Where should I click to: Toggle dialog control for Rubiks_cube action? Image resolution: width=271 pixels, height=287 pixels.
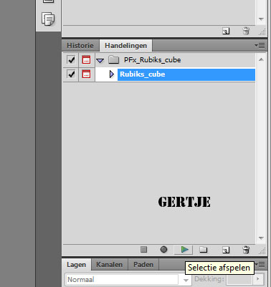(86, 74)
